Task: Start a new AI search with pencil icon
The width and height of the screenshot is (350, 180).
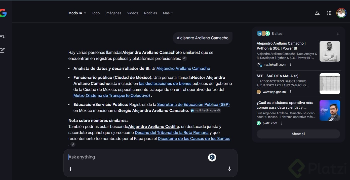Action: (x=3, y=50)
